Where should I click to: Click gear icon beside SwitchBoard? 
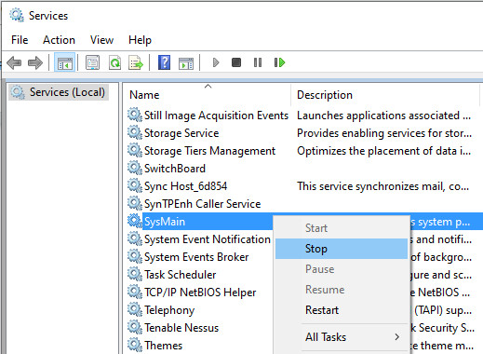point(135,169)
